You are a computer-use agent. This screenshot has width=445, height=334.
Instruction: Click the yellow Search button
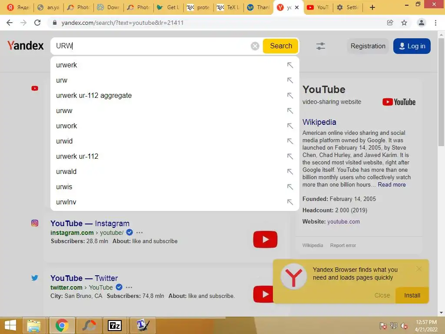[281, 46]
